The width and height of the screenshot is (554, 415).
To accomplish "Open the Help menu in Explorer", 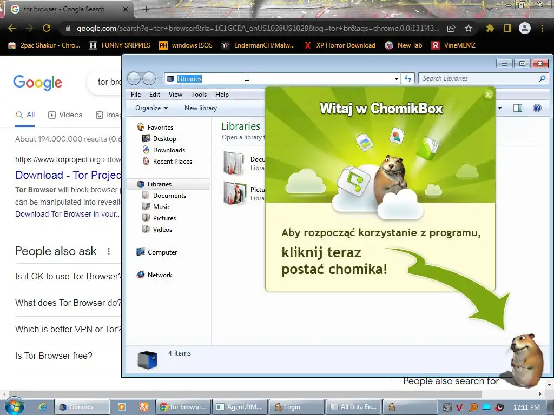I will pyautogui.click(x=222, y=95).
